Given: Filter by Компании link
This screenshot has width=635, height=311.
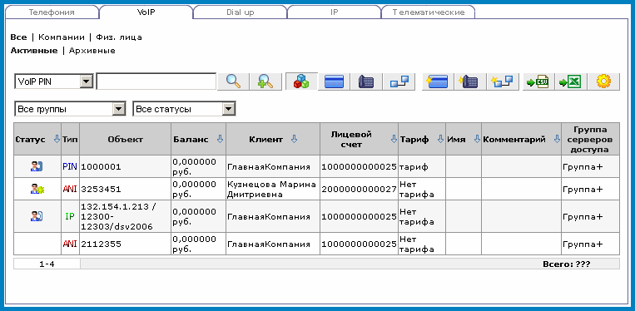Looking at the screenshot, I should tap(62, 37).
